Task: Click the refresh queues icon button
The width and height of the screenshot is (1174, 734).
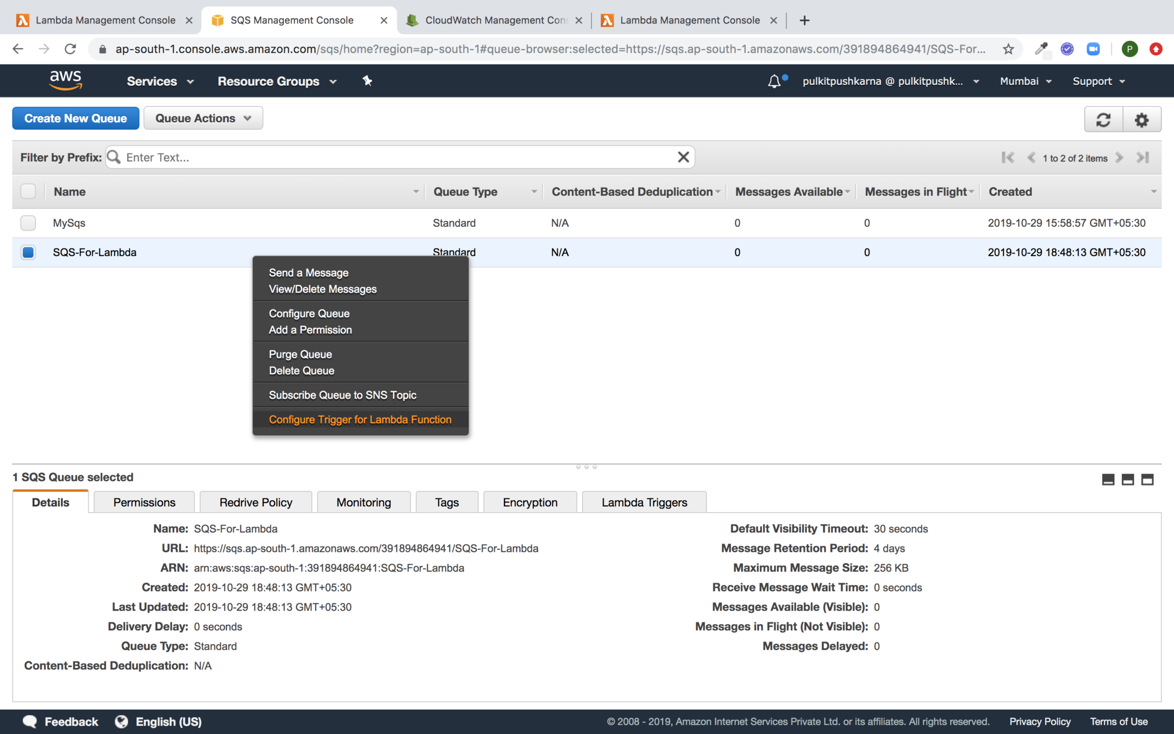Action: [x=1103, y=119]
